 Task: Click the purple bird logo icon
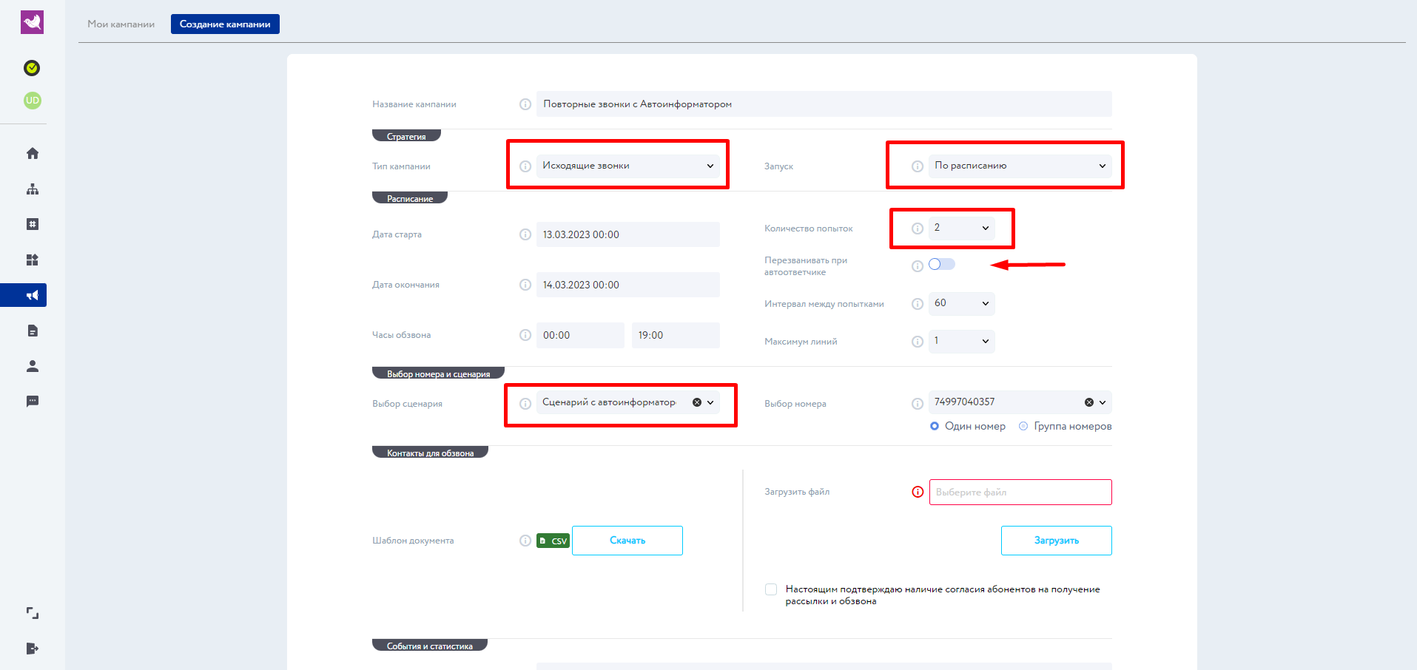click(x=32, y=22)
